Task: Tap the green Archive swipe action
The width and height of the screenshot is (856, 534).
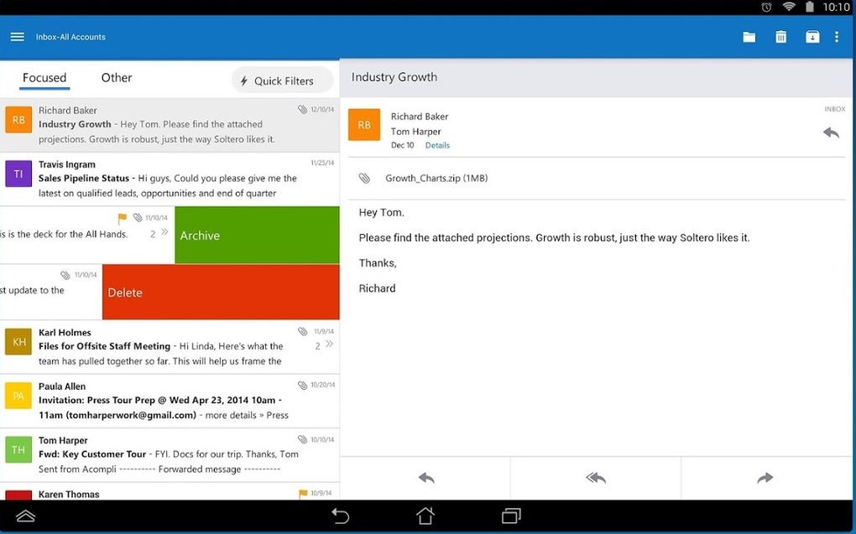Action: 257,235
